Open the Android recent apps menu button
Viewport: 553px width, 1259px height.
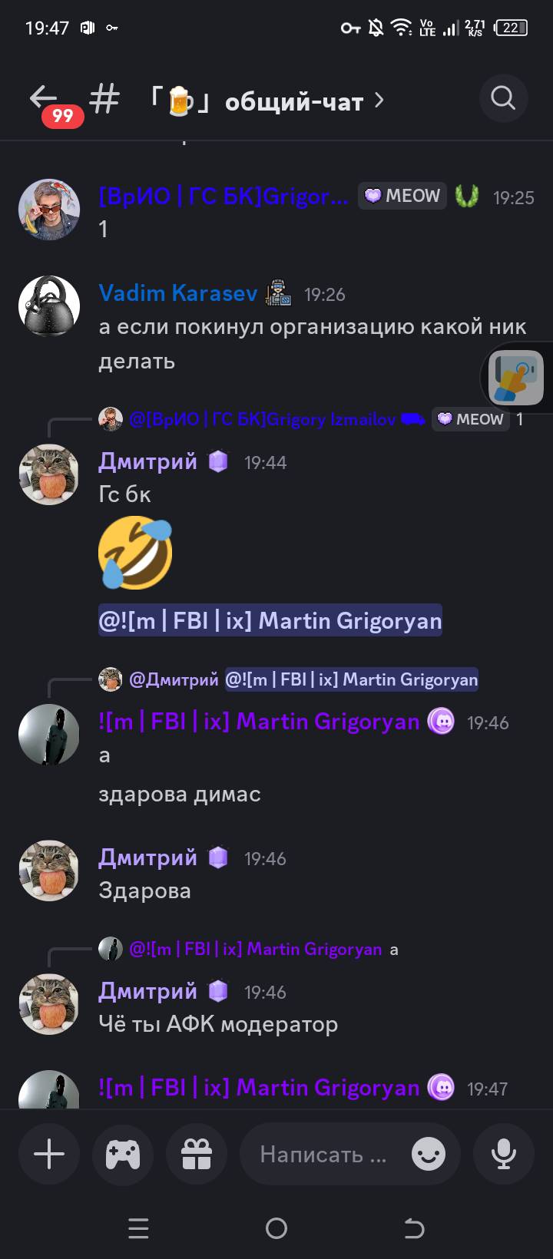point(138,1228)
